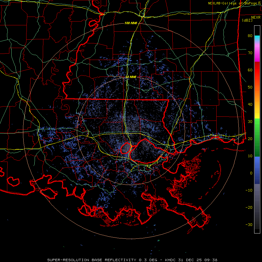The image size is (262, 262).
Task: Click the 50 value on dBZ scale
Action: [x=250, y=87]
